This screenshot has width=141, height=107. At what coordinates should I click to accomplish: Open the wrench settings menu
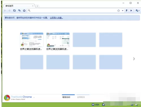tap(137, 10)
